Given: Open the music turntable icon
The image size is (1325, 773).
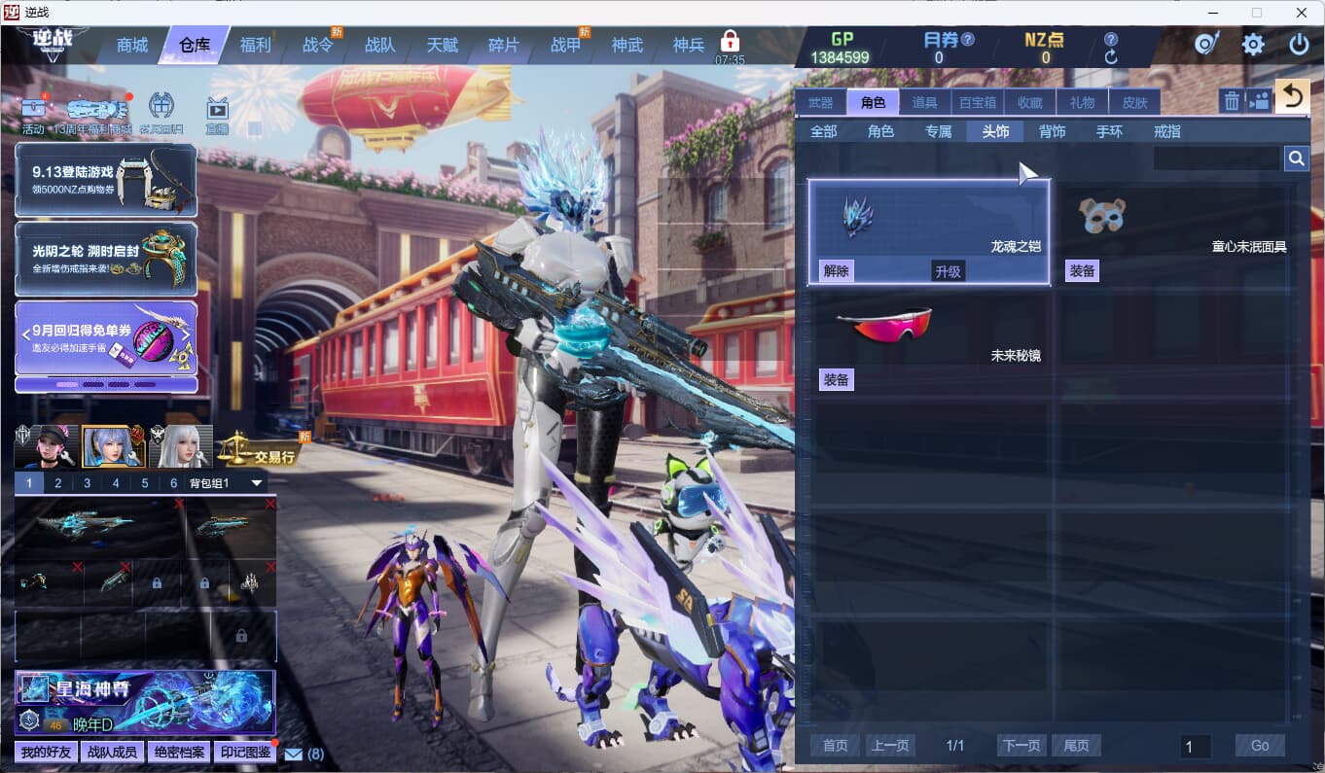Looking at the screenshot, I should point(1207,44).
